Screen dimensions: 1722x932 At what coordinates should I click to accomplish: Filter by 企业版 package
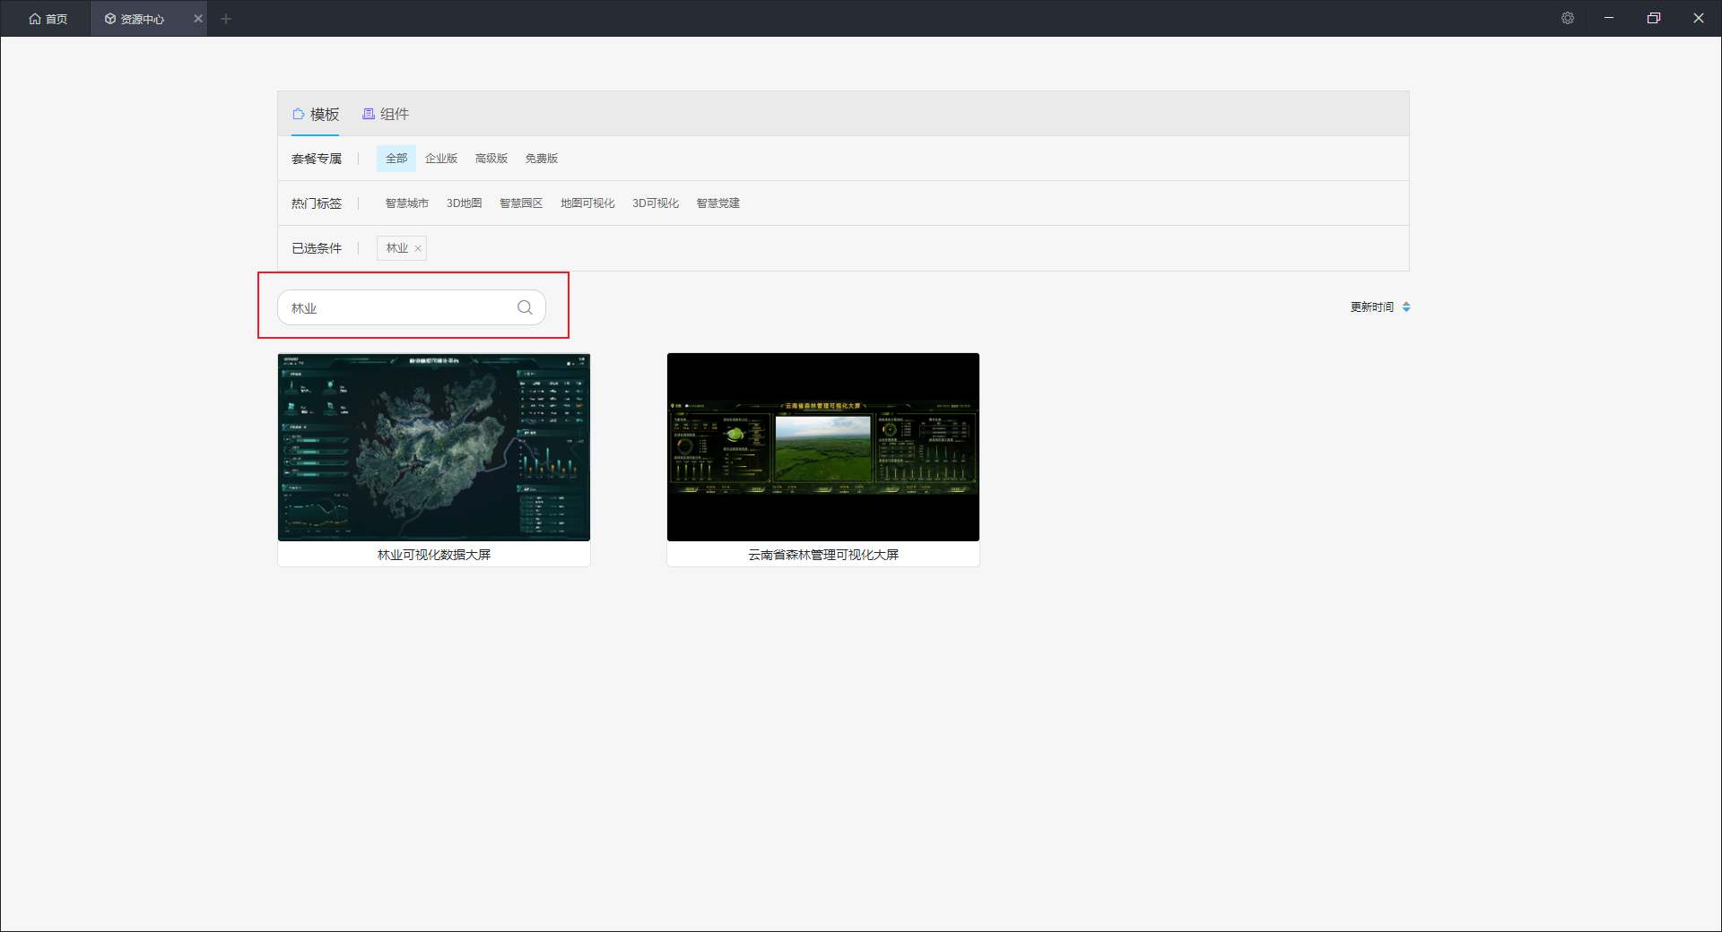click(441, 159)
